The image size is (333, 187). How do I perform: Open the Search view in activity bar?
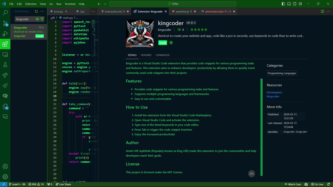[5, 13]
